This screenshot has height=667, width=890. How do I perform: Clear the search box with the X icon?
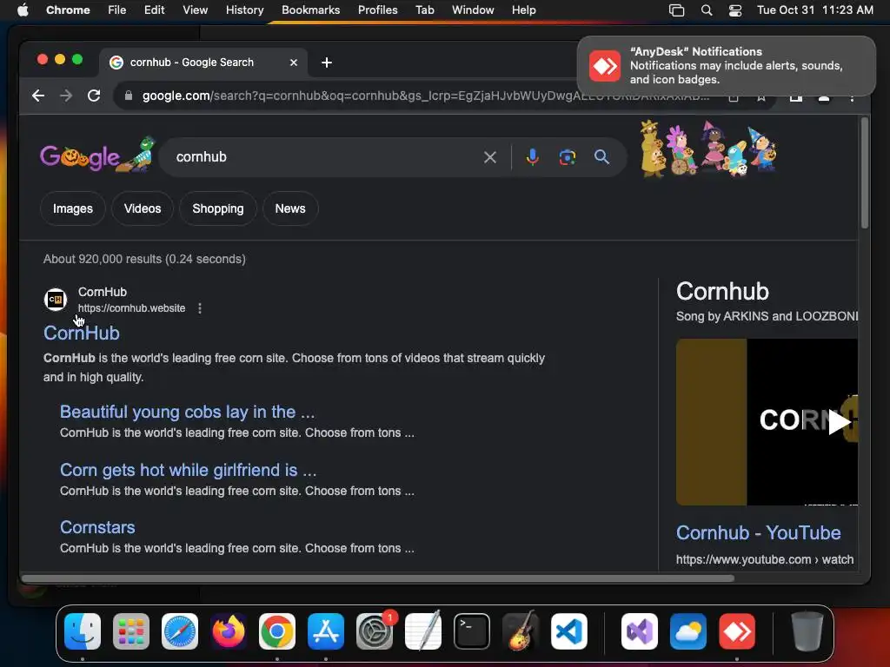490,157
